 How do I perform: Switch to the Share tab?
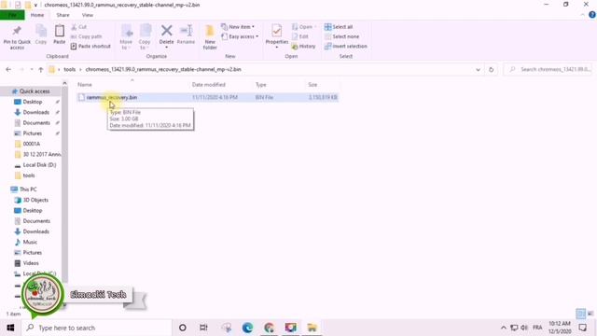[62, 15]
